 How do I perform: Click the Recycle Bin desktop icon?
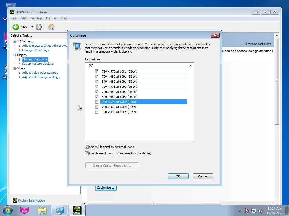11,6
